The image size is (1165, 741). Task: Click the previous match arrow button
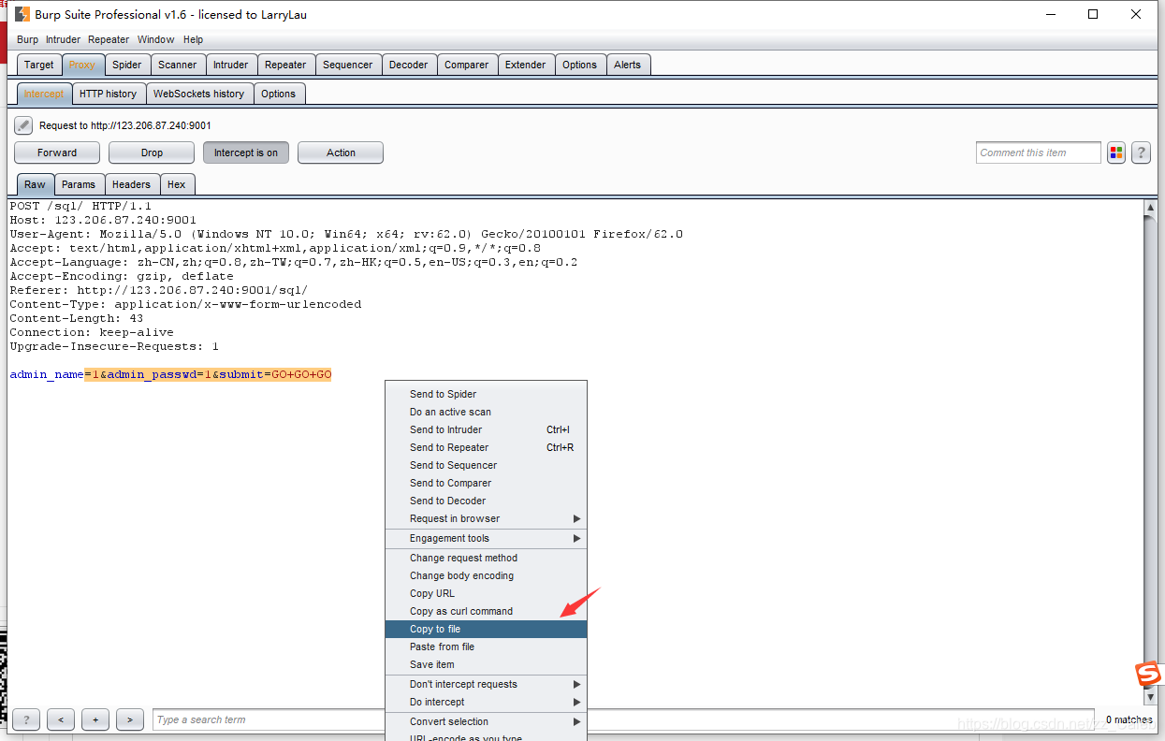[x=61, y=719]
